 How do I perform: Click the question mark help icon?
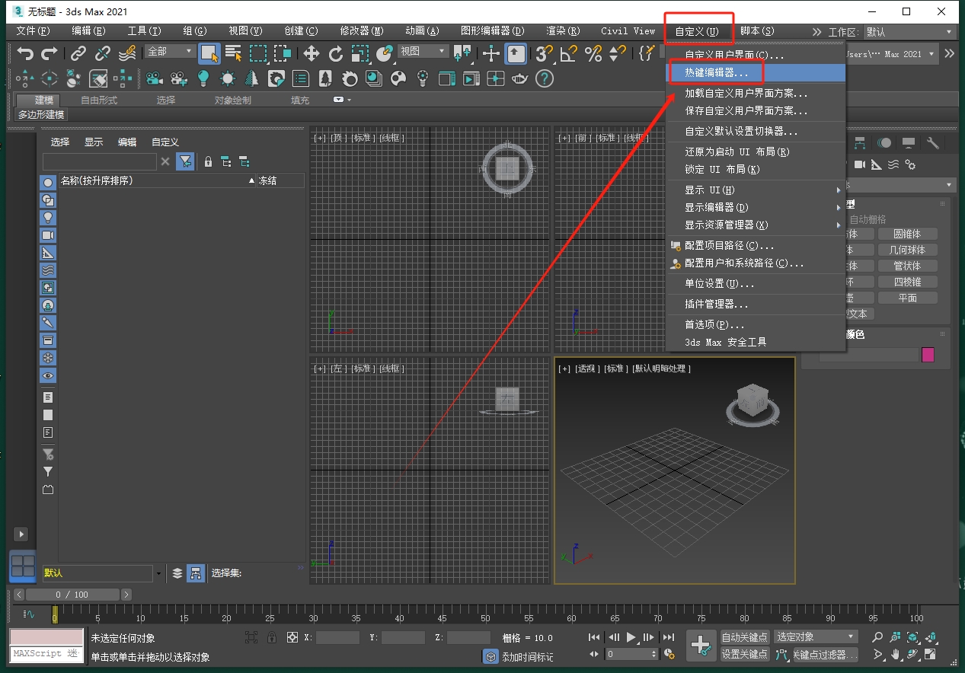click(544, 78)
